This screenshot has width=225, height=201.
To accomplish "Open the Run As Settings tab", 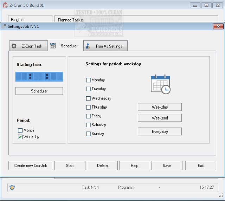I will [x=105, y=46].
